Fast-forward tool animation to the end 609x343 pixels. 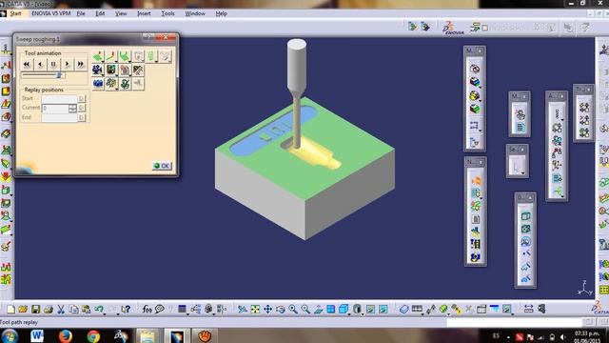tap(80, 64)
